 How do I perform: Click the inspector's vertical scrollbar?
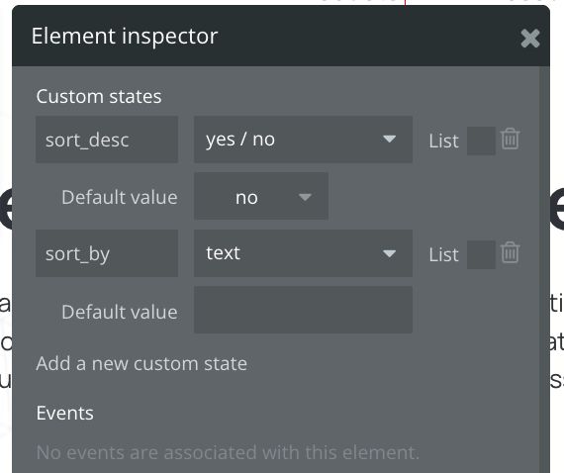point(544,269)
